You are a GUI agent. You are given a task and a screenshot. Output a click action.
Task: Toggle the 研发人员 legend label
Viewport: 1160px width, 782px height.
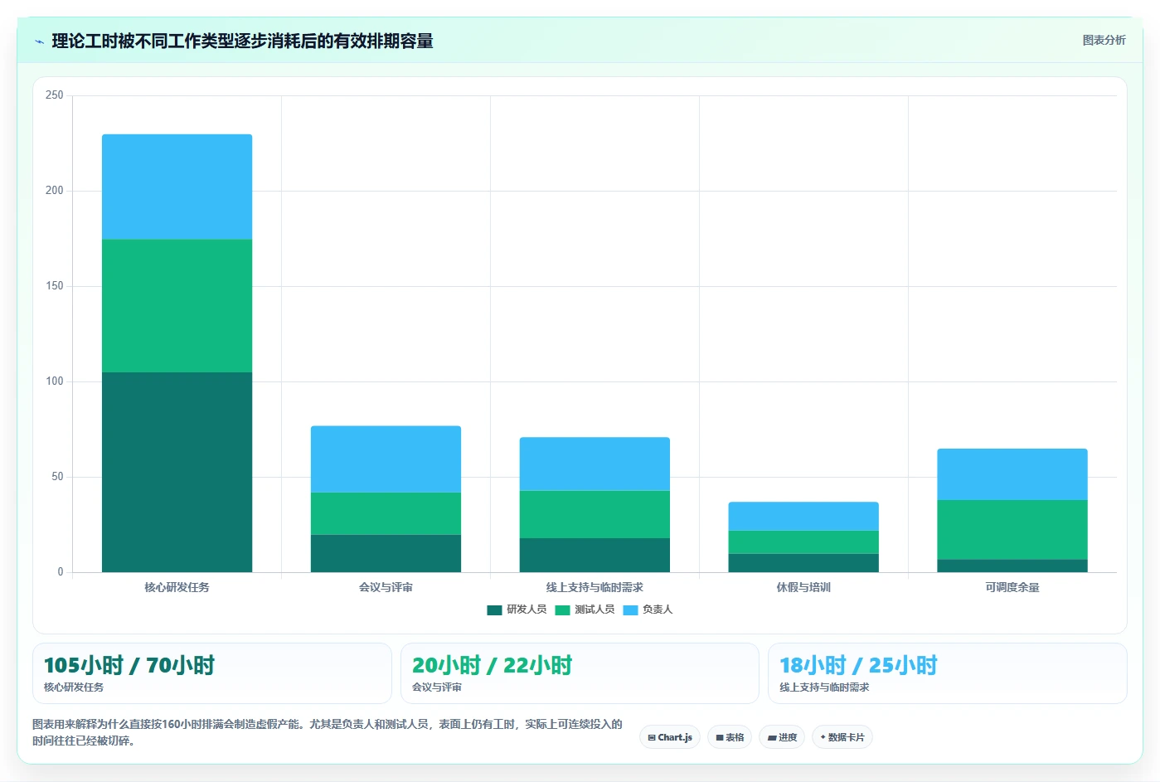tap(527, 610)
